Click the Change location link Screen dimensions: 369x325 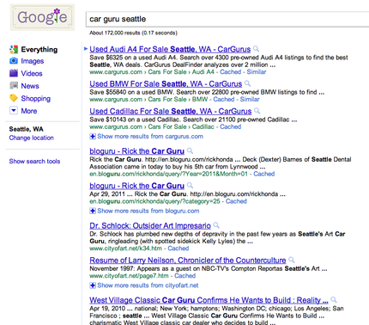tap(31, 138)
